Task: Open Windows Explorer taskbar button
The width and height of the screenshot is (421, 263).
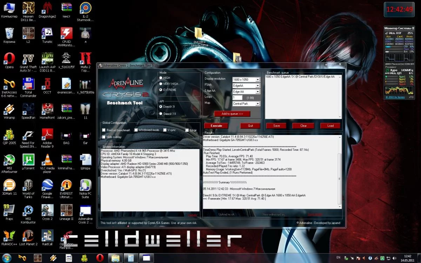Action: (115, 258)
